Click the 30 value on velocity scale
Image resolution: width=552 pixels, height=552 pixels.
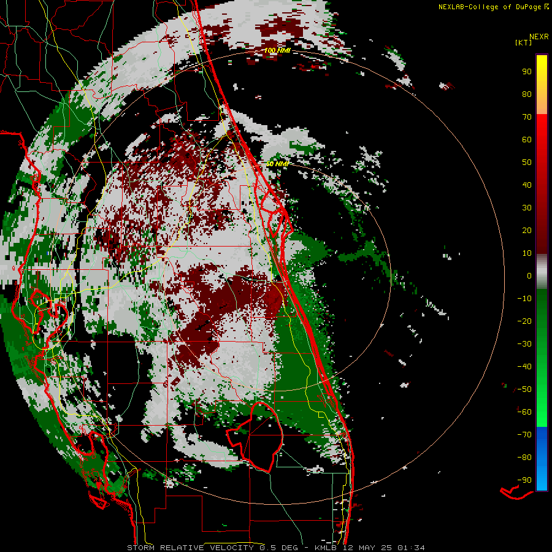tap(527, 208)
